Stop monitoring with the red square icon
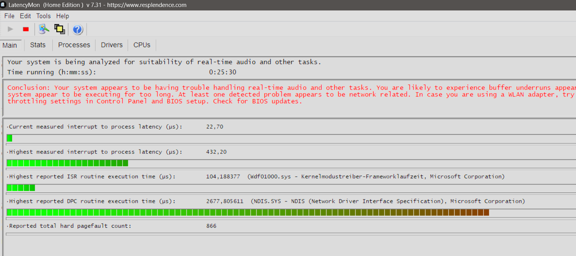 [x=26, y=29]
